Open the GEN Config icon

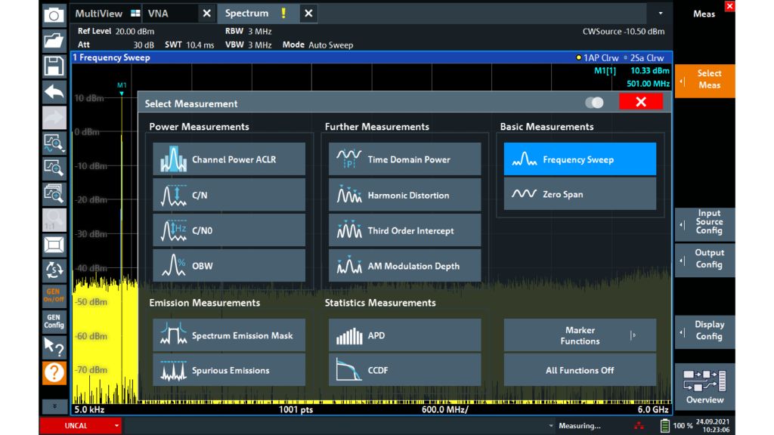(54, 321)
